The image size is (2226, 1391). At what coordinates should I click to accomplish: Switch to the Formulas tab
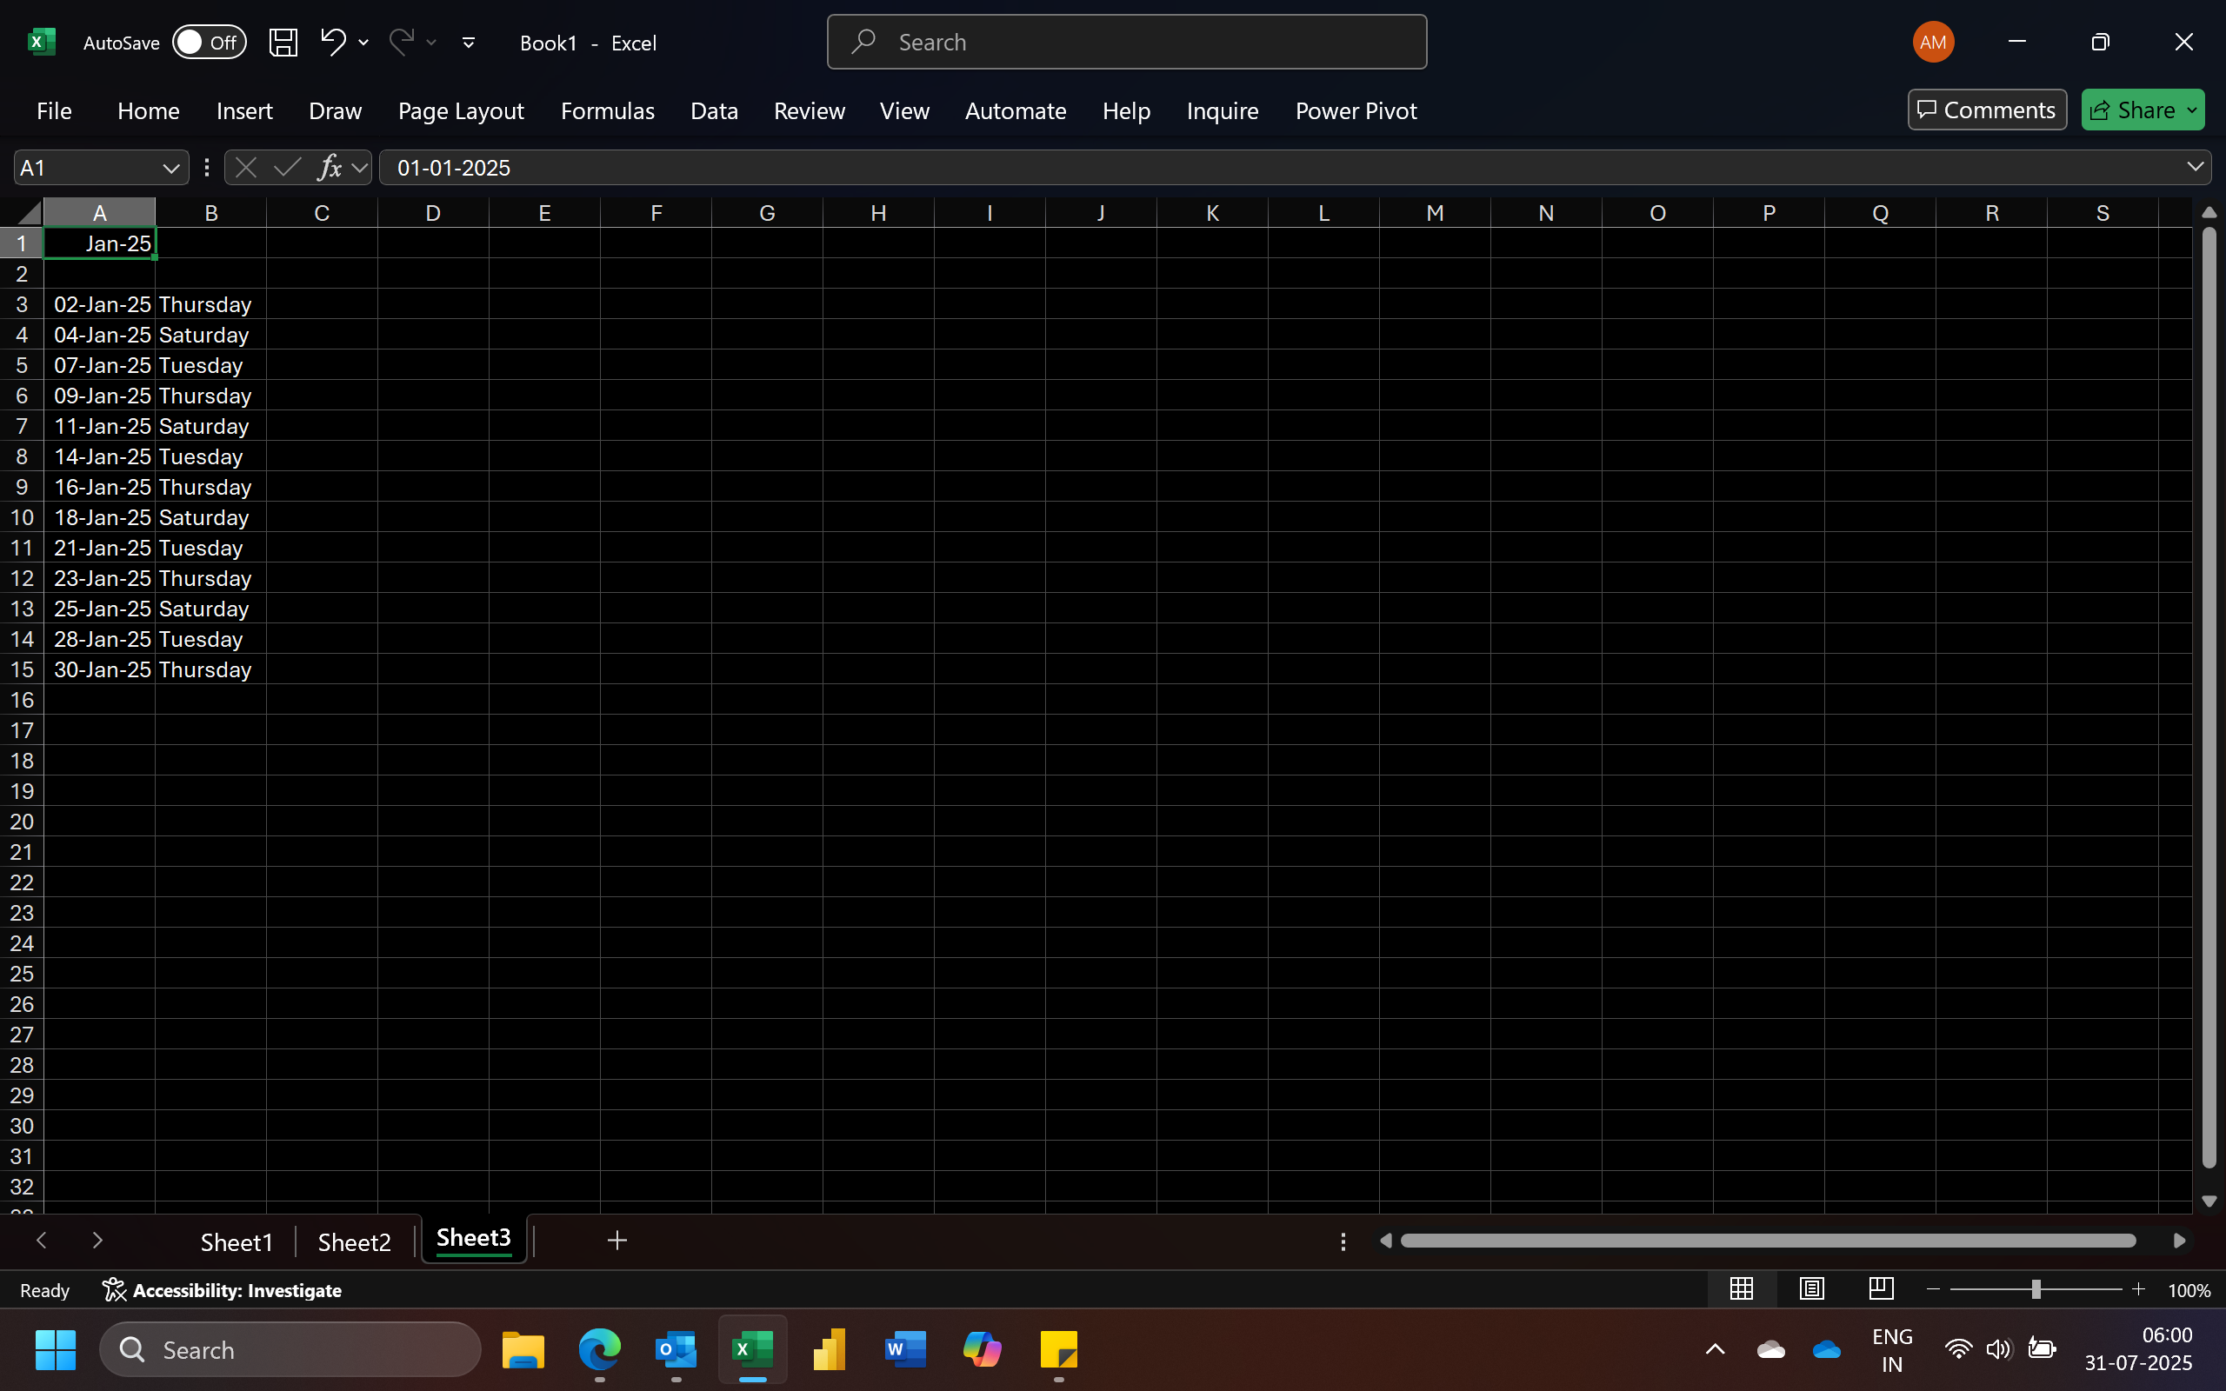point(607,111)
